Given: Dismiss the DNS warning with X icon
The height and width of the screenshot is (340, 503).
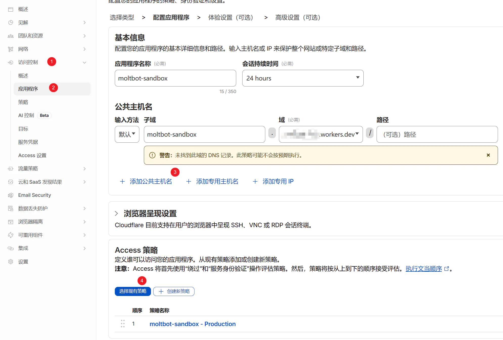Looking at the screenshot, I should [488, 155].
